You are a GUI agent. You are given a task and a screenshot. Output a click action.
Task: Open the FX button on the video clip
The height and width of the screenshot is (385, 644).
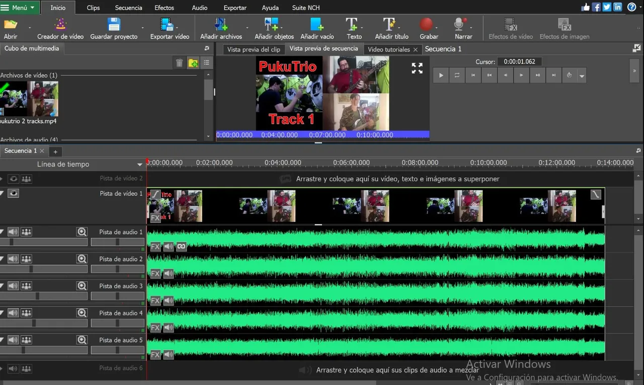155,218
